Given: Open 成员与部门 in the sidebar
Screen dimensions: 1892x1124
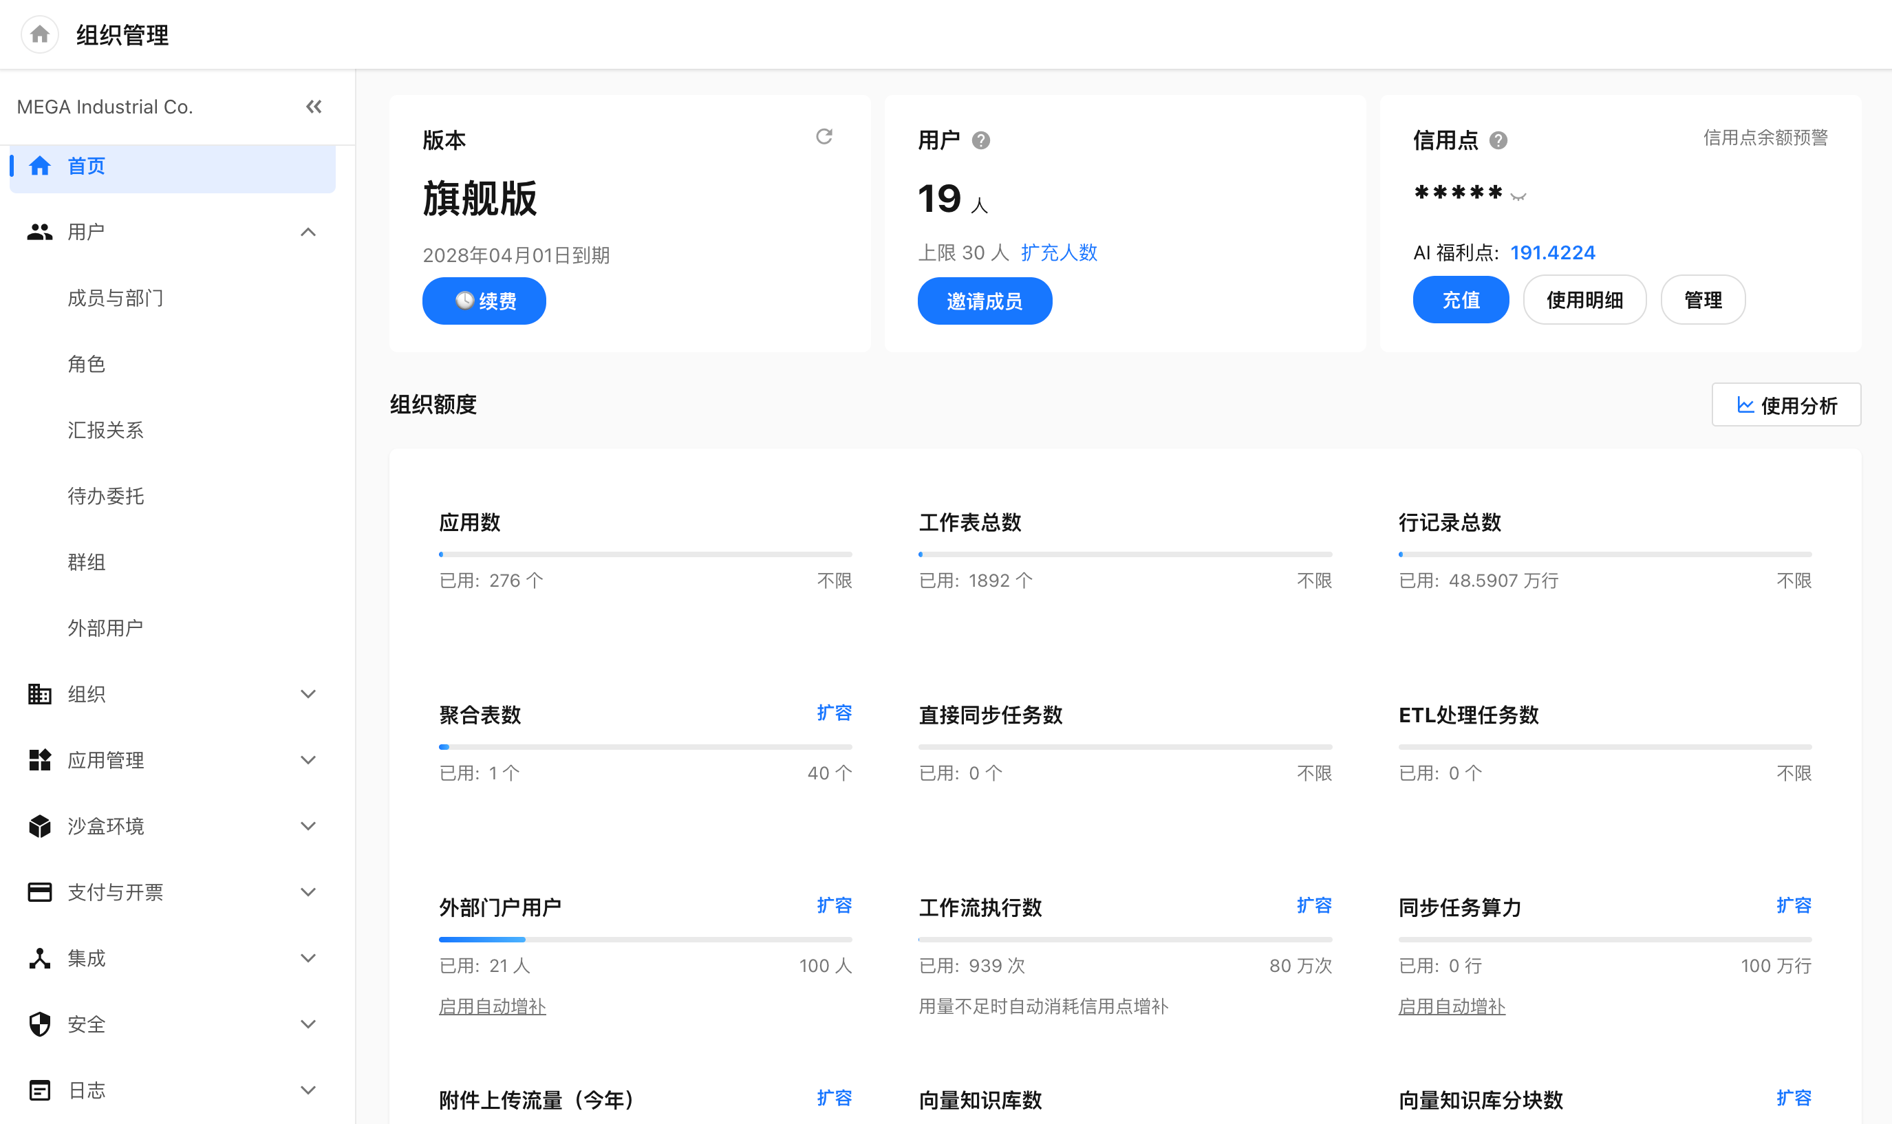Looking at the screenshot, I should pyautogui.click(x=115, y=299).
